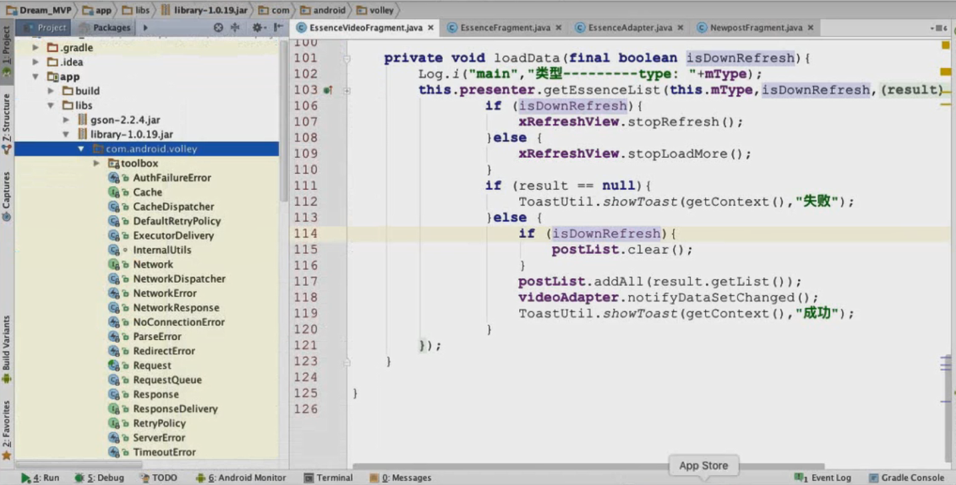Screen dimensions: 956x485
Task: Select the ResponseDelivery interface icon
Action: coord(114,408)
